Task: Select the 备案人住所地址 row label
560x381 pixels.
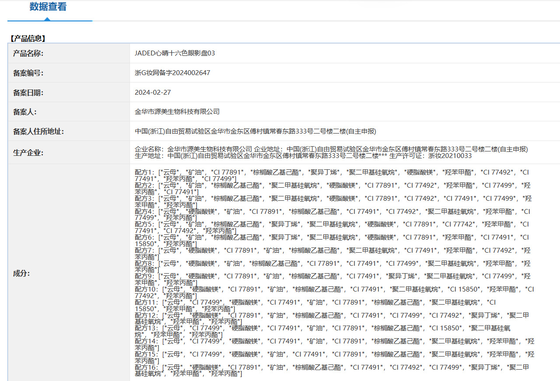Action: pos(38,131)
